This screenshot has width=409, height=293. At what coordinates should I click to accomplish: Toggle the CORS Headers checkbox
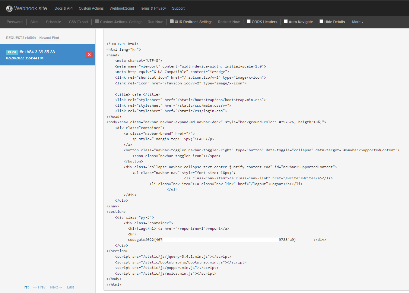pos(249,21)
